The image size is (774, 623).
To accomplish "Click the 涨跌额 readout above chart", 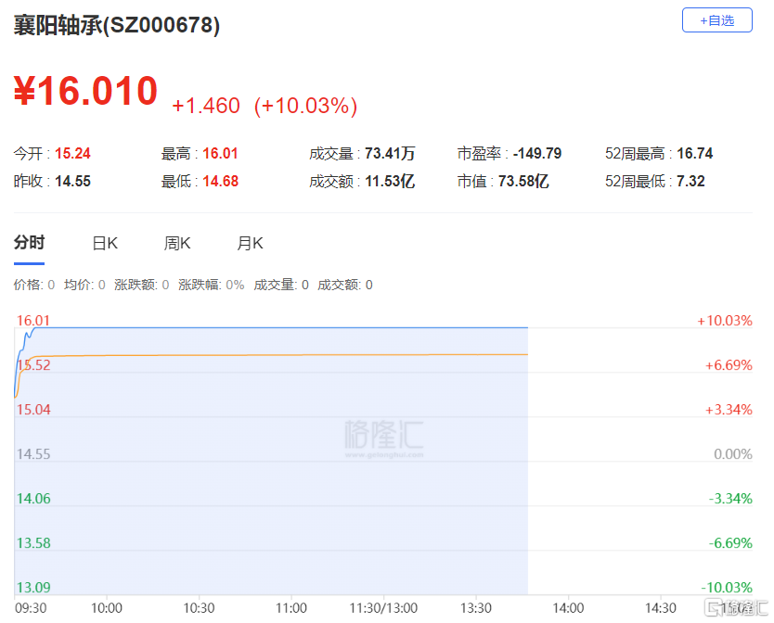I will coord(142,285).
